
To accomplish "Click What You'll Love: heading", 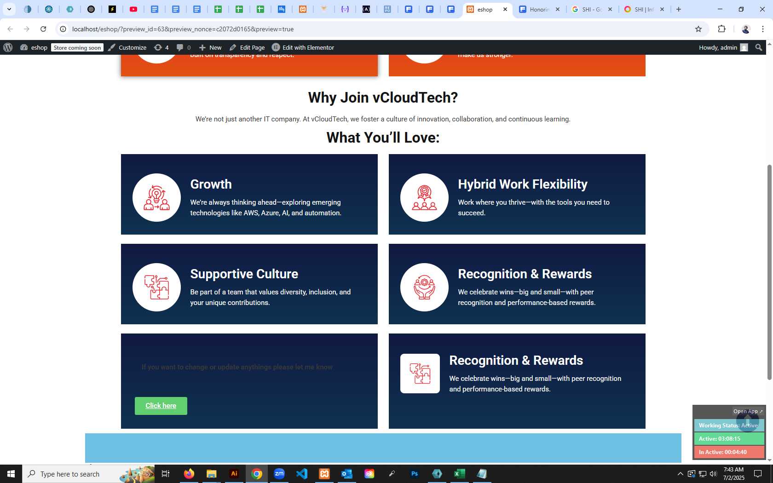I will click(383, 138).
